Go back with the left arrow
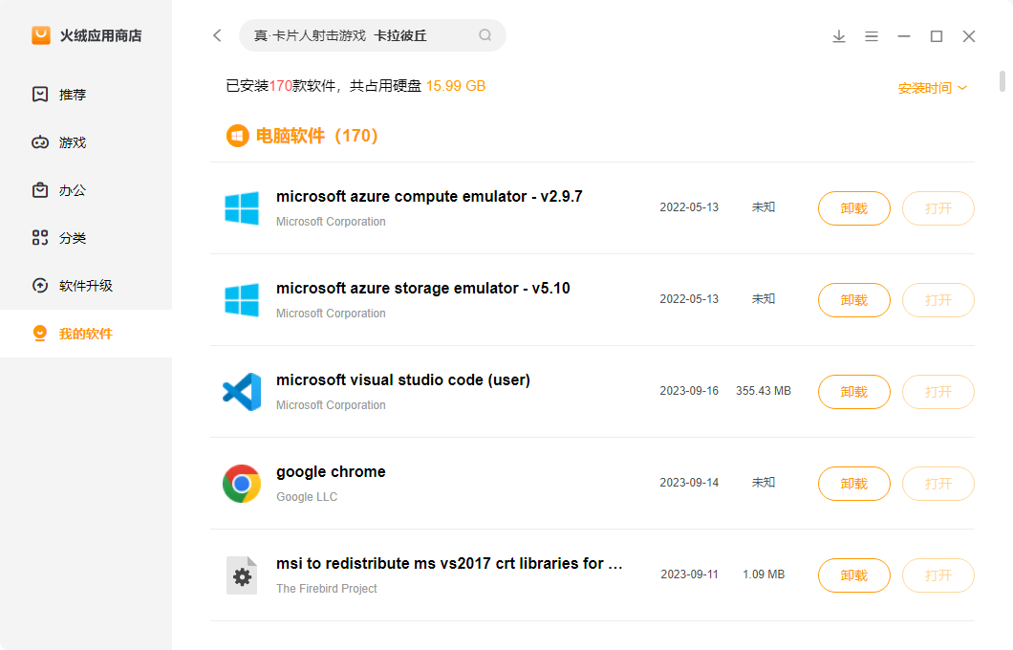 217,35
